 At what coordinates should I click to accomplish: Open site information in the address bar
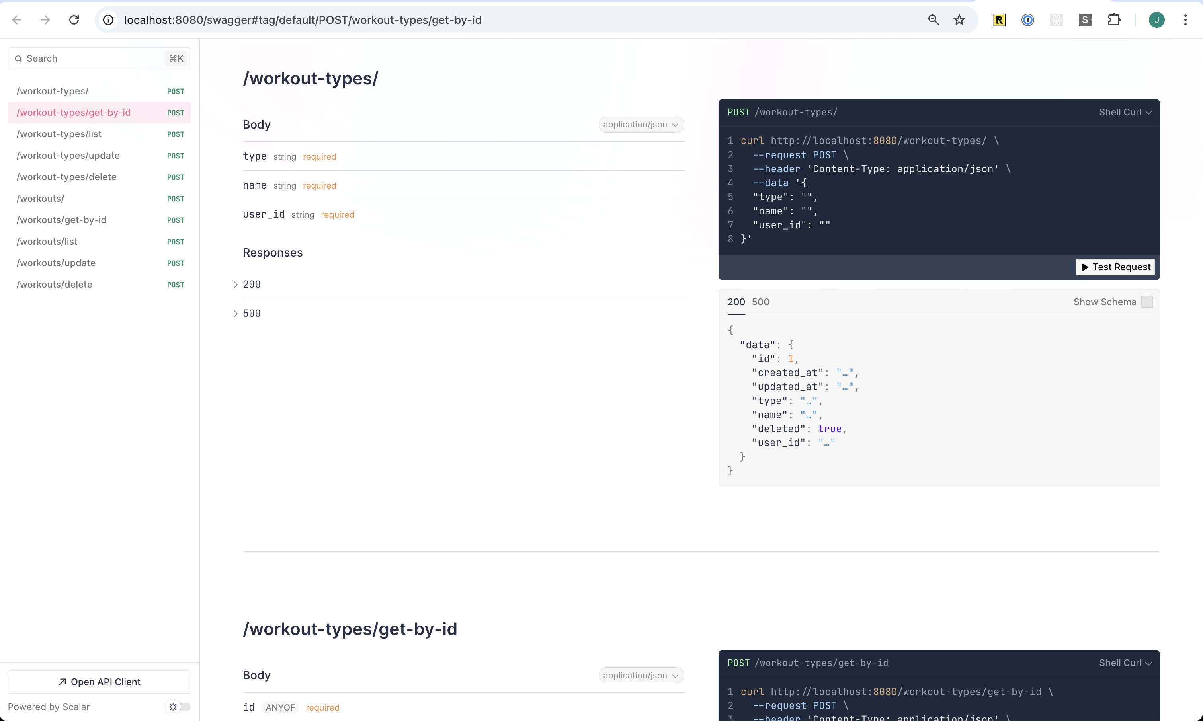point(107,20)
